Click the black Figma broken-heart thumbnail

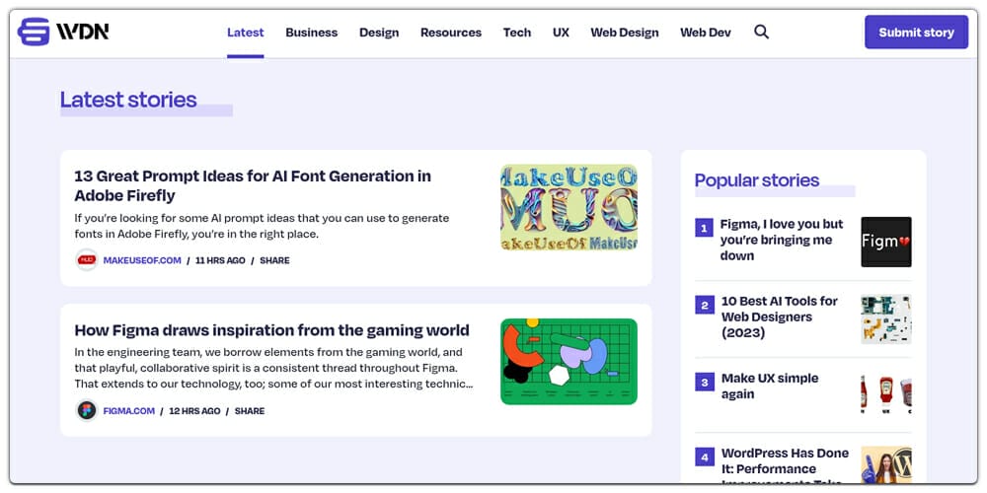coord(886,243)
